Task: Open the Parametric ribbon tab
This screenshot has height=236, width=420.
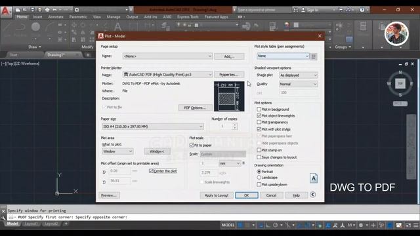Action: click(78, 17)
